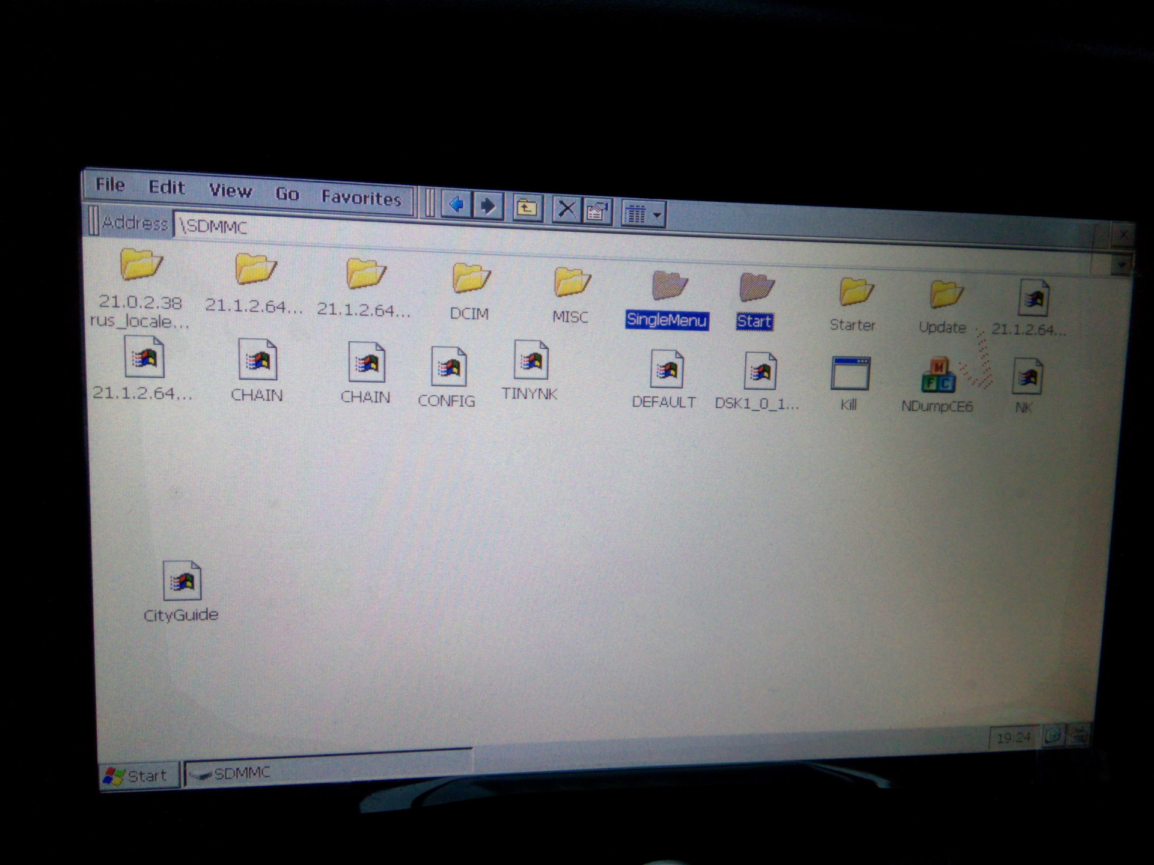The width and height of the screenshot is (1154, 865).
Task: Go up one folder level
Action: pos(527,208)
